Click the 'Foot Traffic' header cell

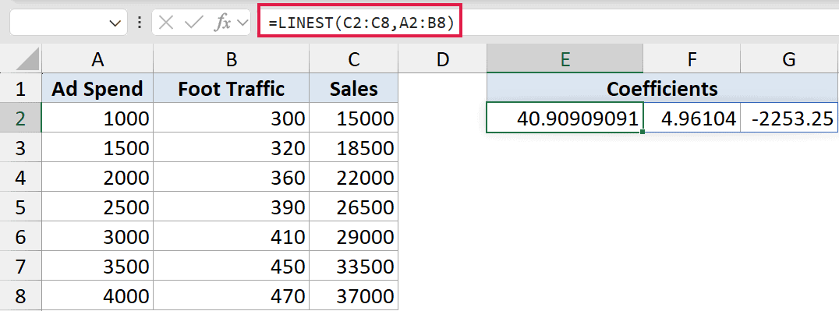(231, 88)
